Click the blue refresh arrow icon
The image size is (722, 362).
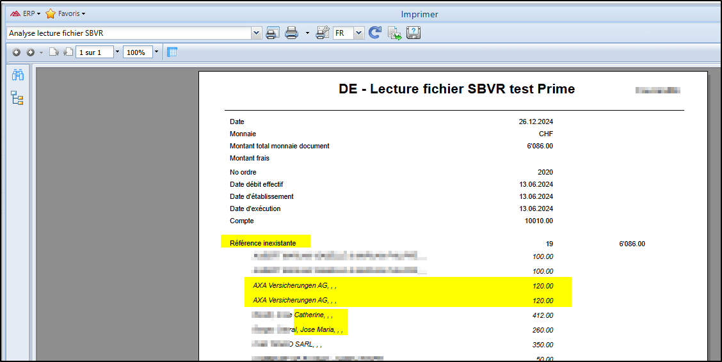click(375, 33)
